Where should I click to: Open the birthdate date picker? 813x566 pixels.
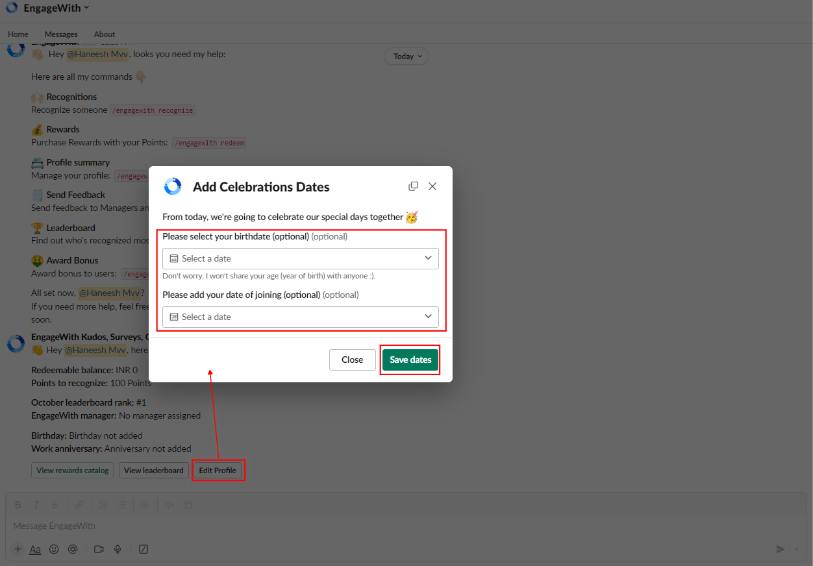(x=301, y=258)
